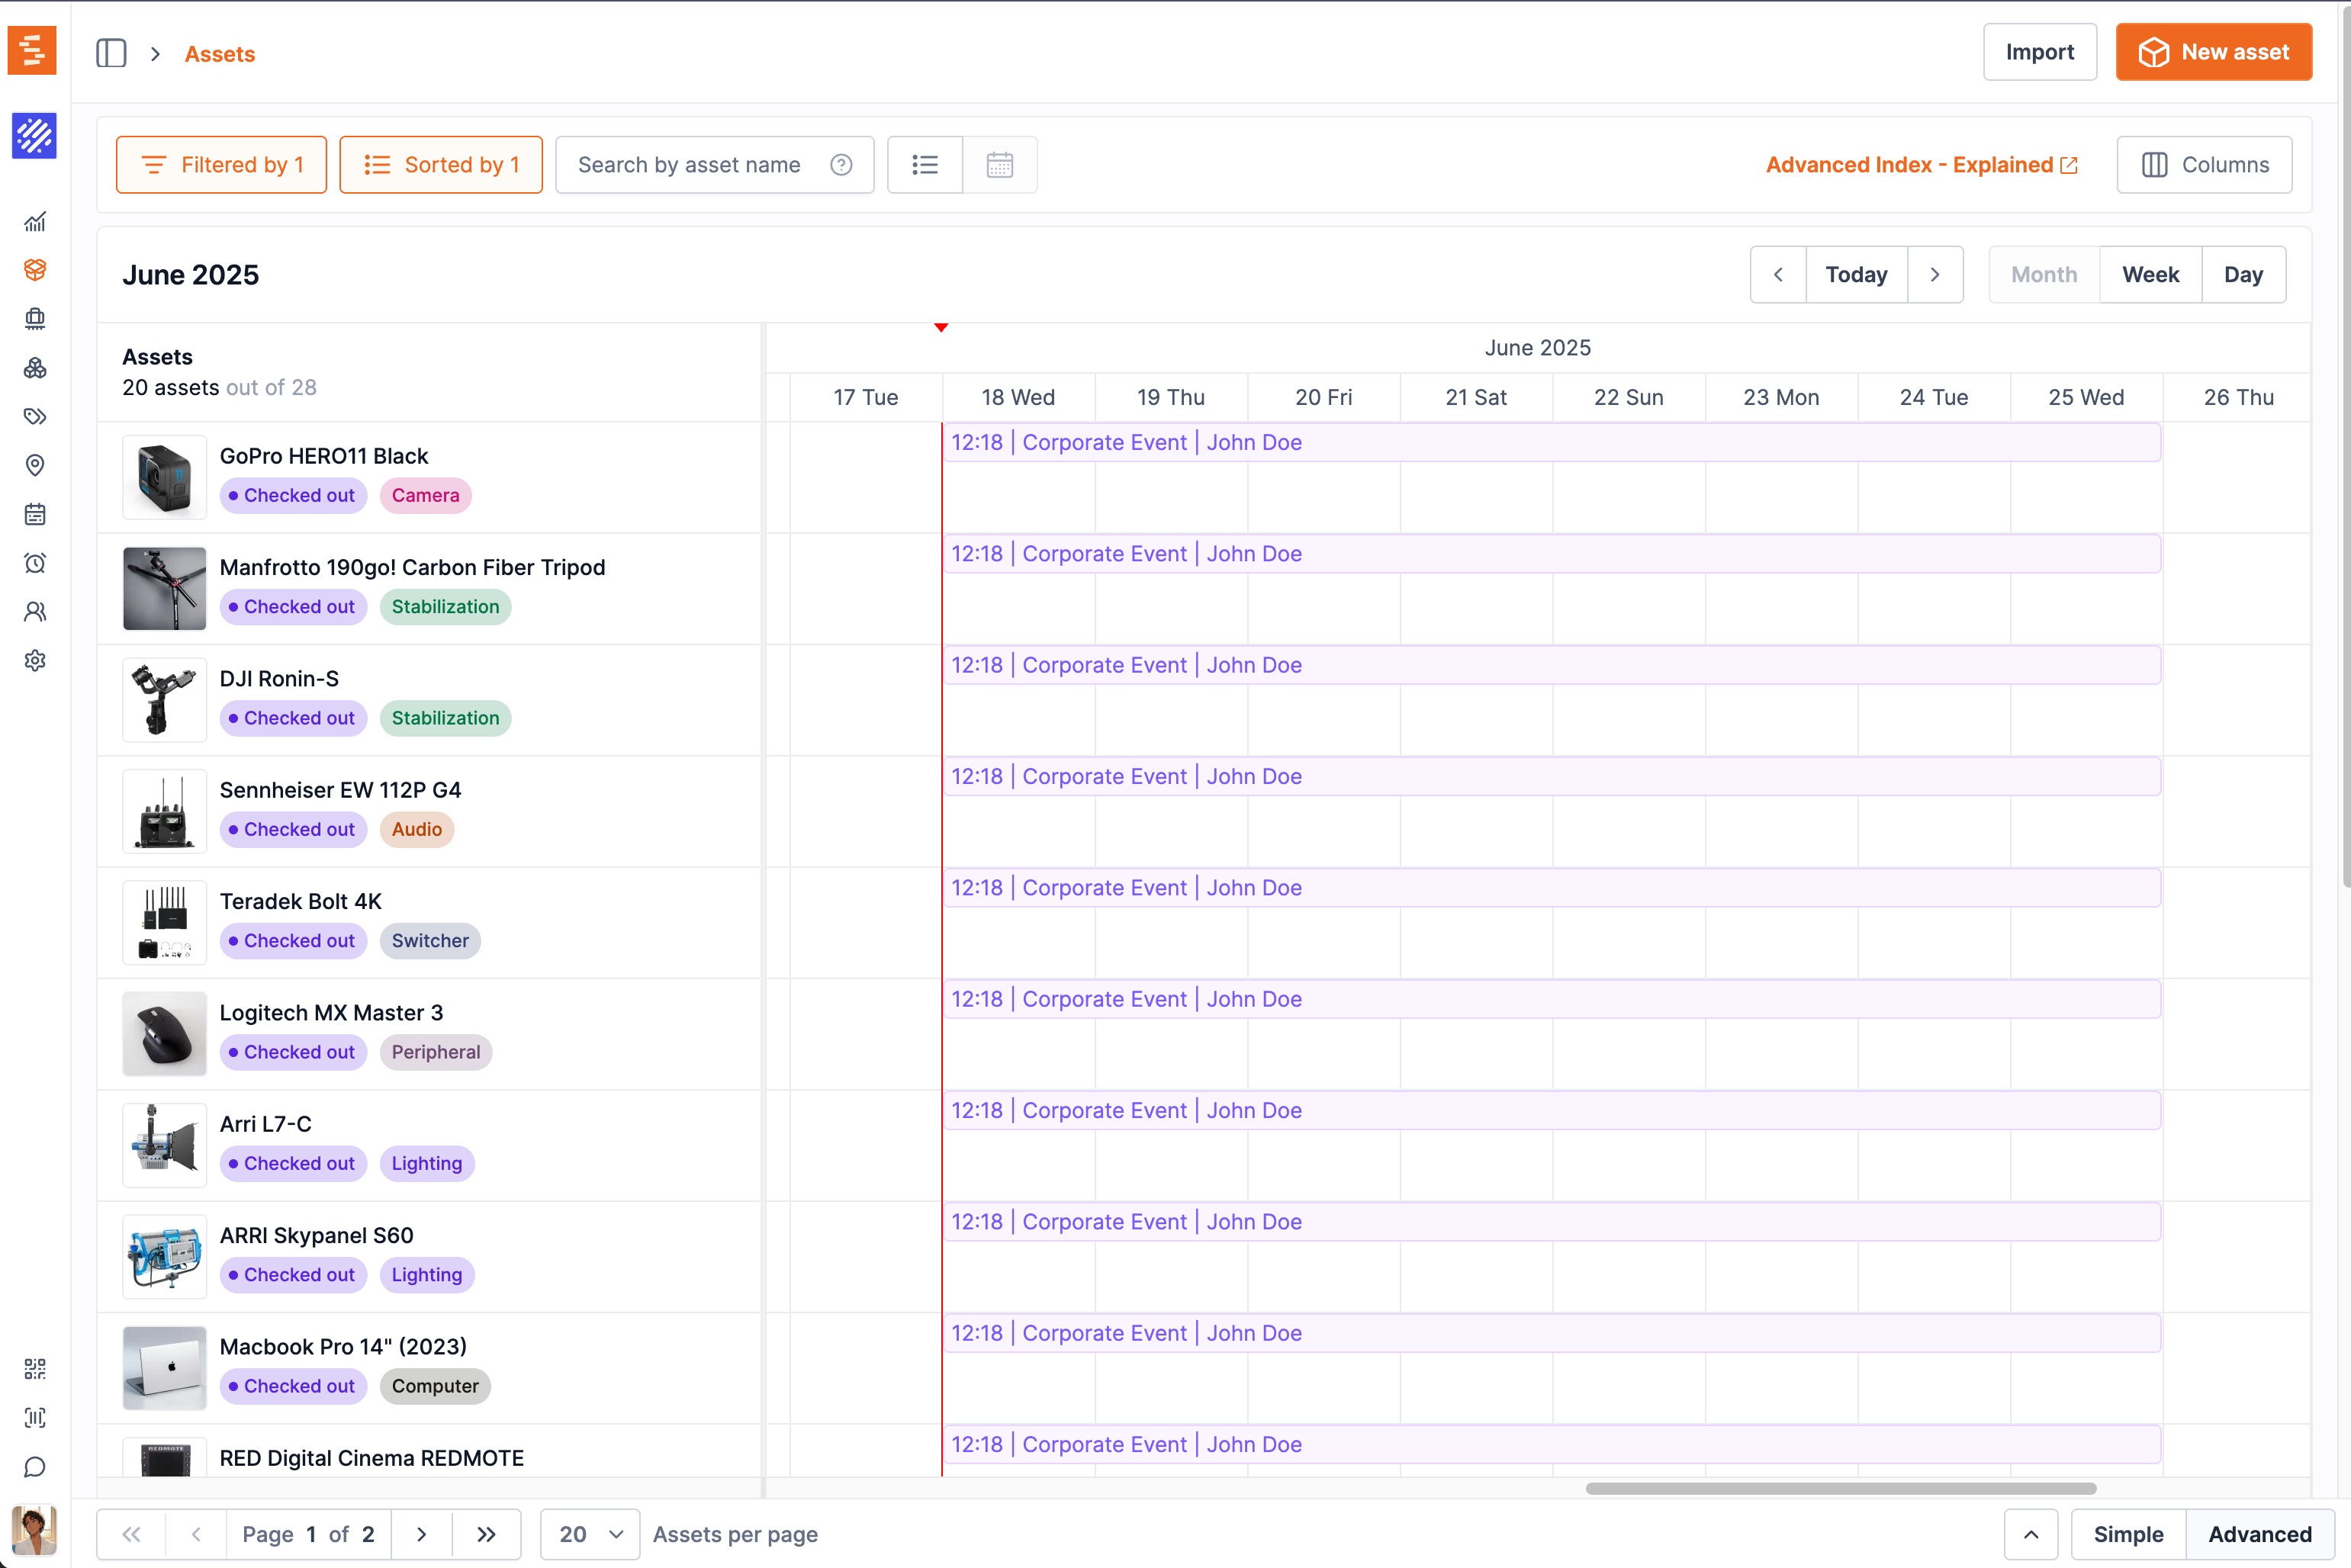Open the Equipment briefcase icon in sidebar
This screenshot has width=2351, height=1568.
pos(35,319)
